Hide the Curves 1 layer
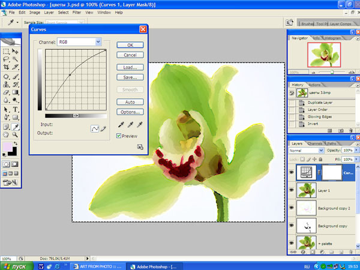This screenshot has height=270, width=360. 292,172
